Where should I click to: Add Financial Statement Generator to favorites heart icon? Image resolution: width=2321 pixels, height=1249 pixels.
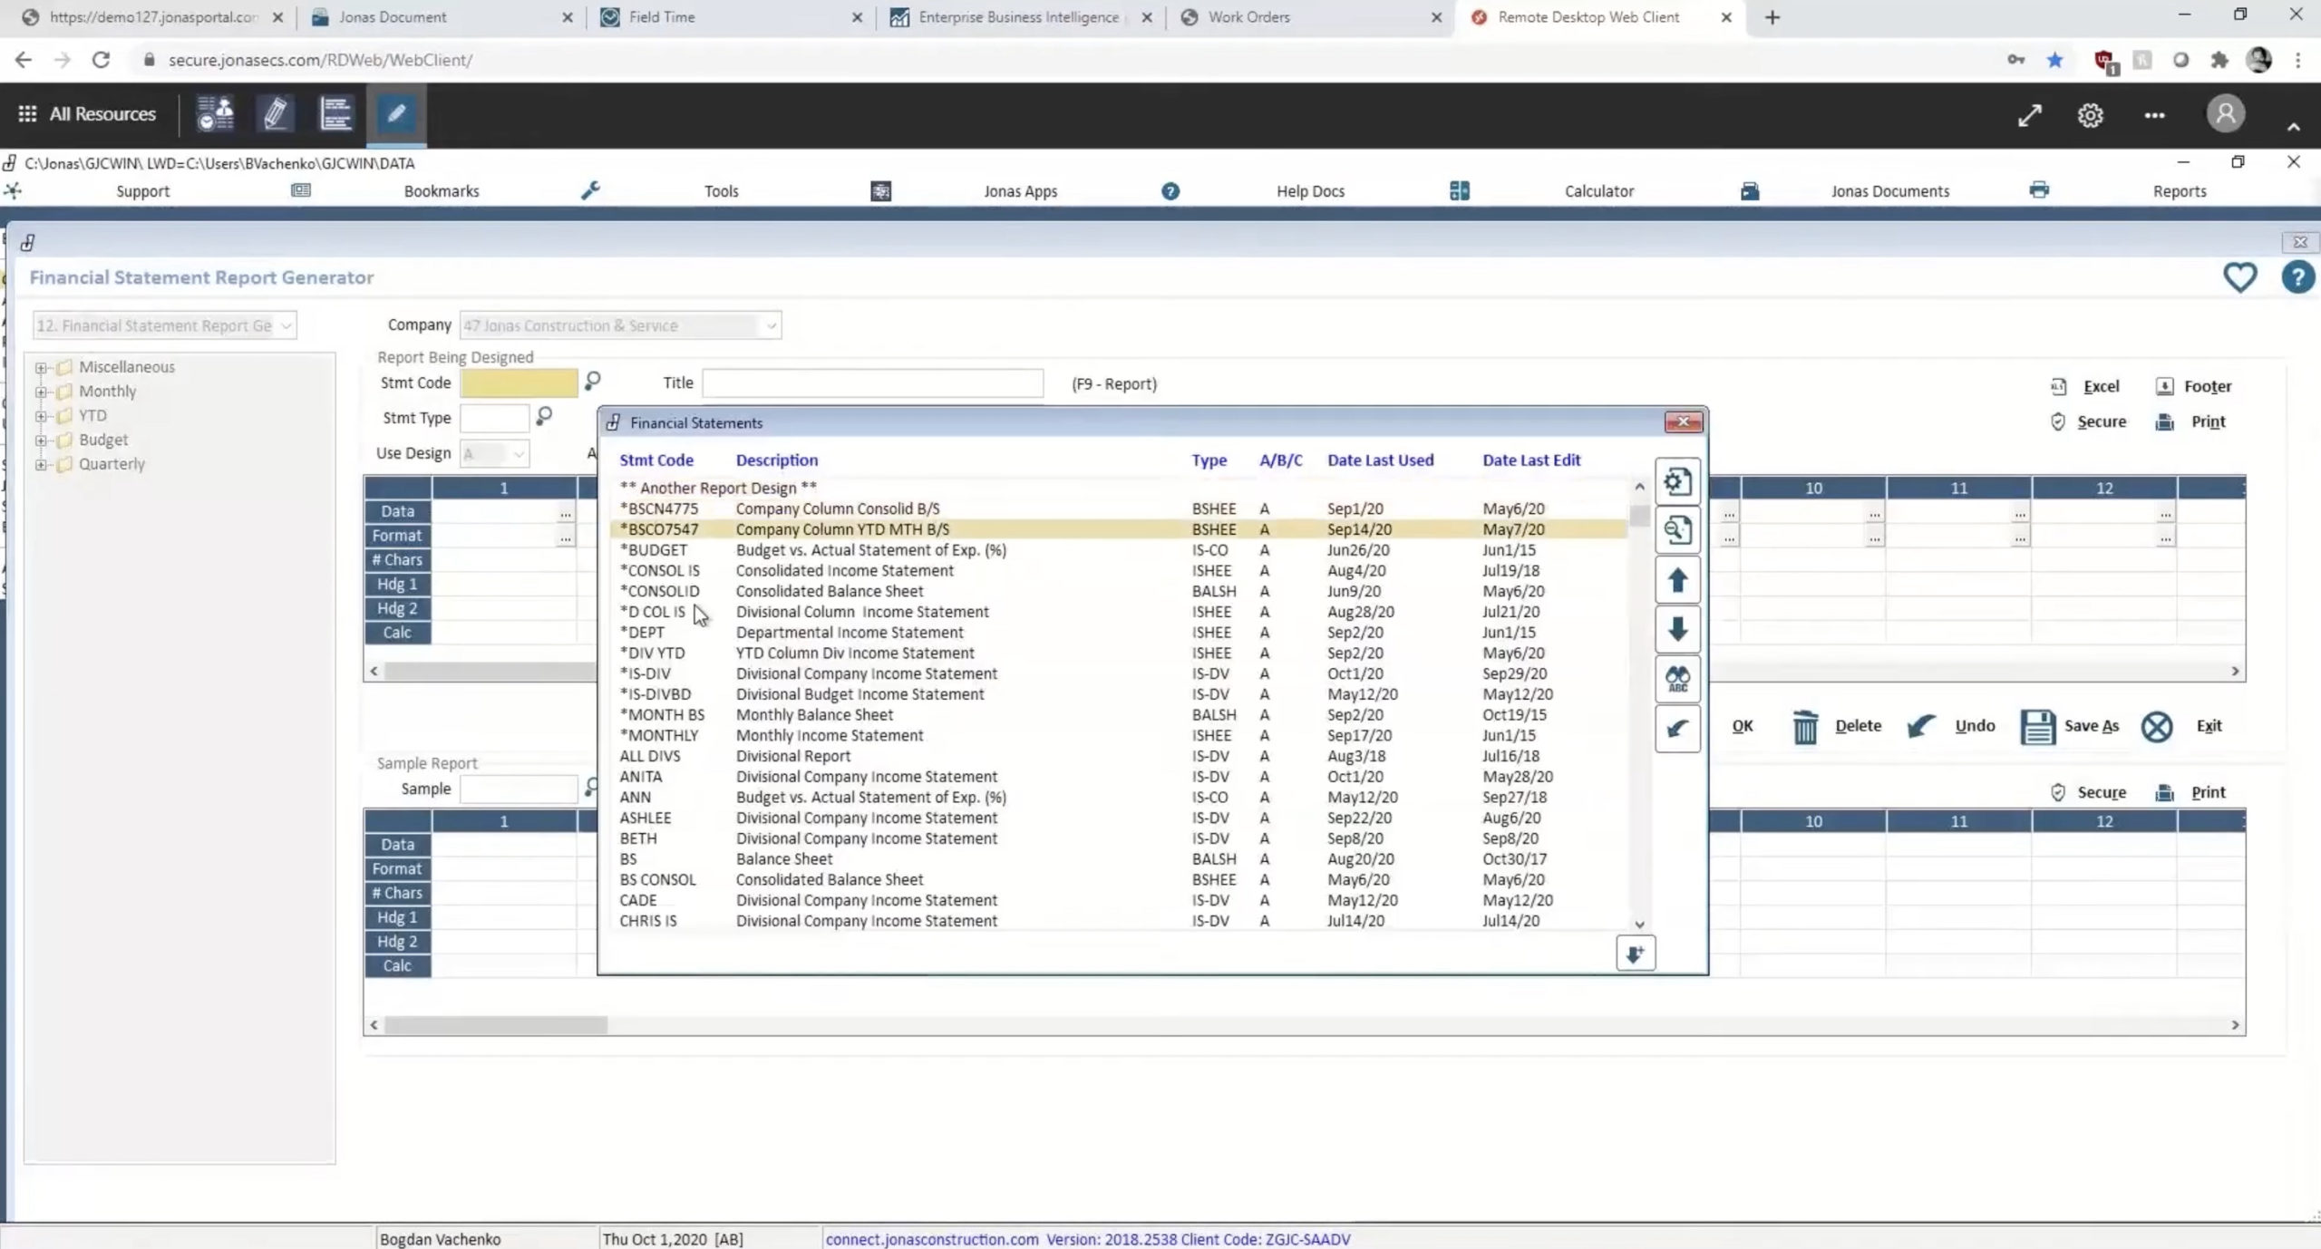click(2239, 276)
